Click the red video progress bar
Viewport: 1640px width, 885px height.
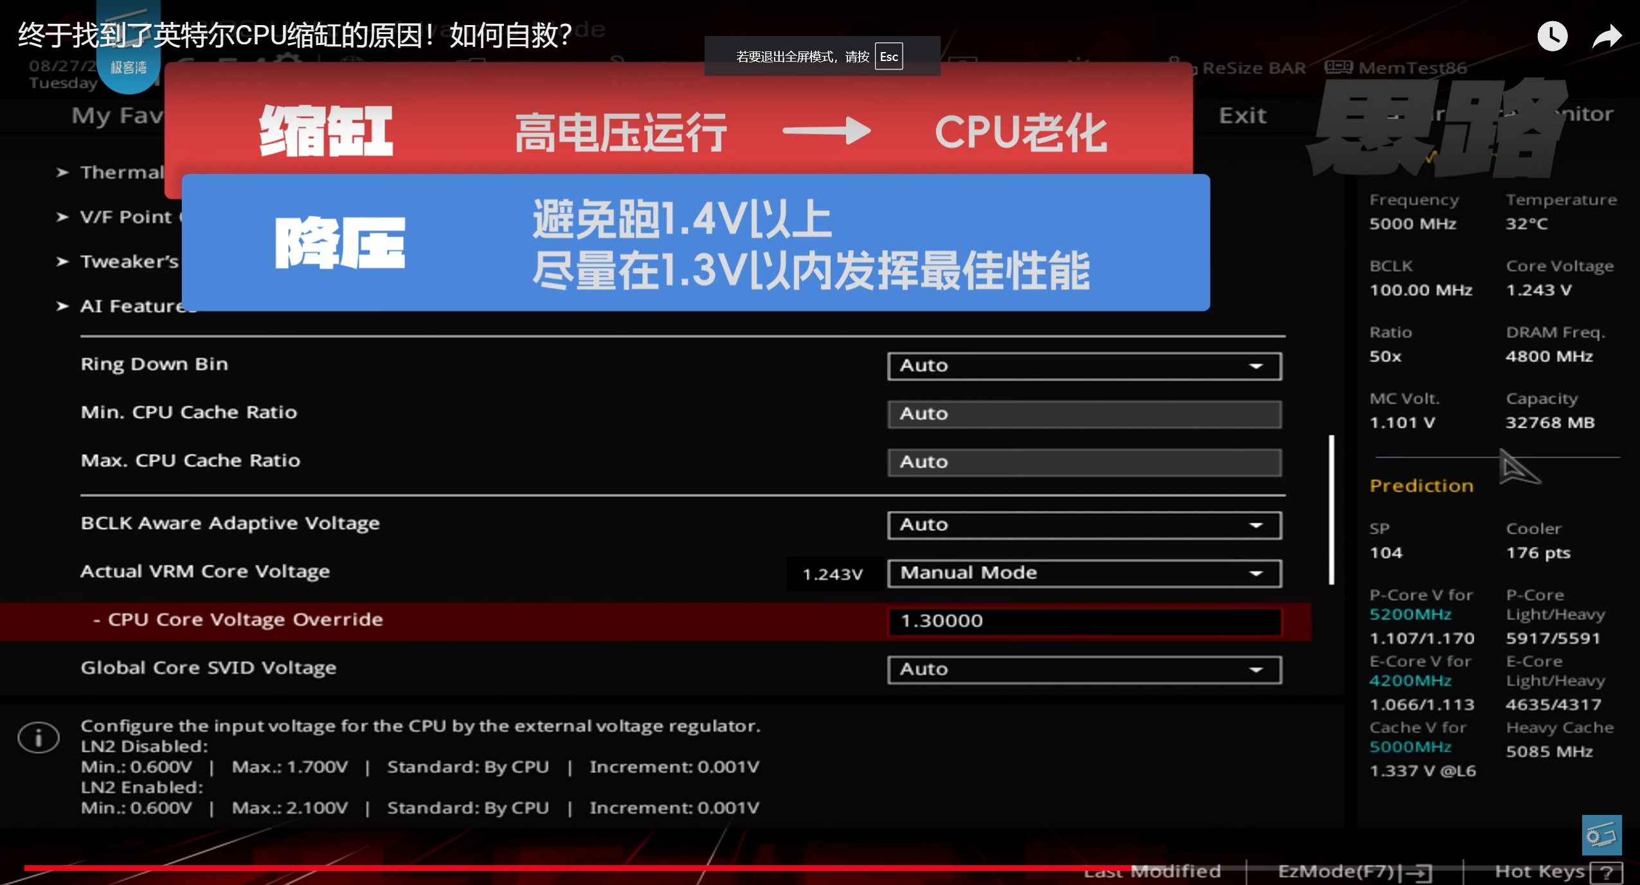pos(579,868)
